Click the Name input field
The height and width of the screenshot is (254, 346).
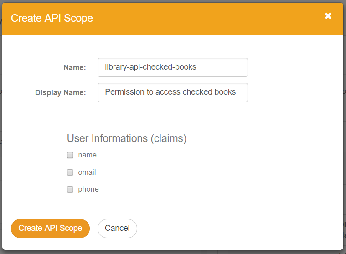coord(172,67)
